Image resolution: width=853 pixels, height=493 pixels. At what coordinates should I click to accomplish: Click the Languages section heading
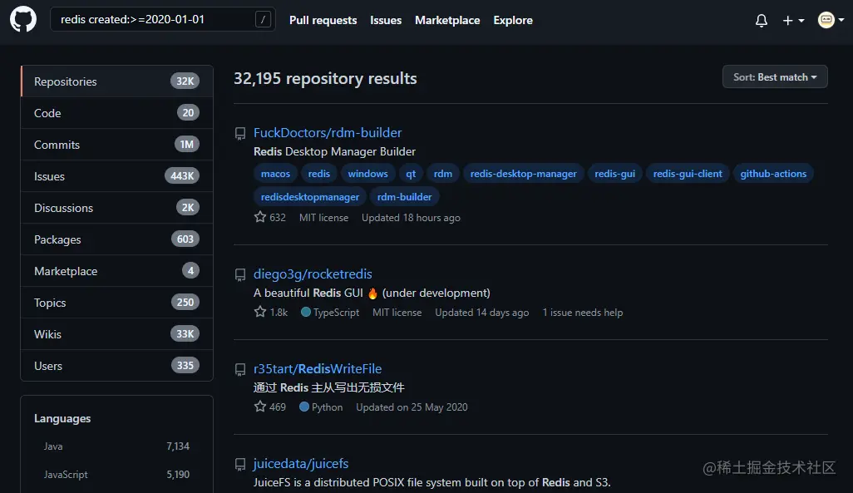62,418
